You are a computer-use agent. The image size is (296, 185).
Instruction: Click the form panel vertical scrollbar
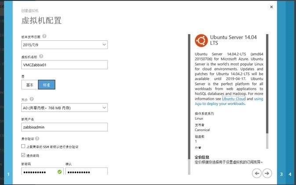pyautogui.click(x=189, y=104)
